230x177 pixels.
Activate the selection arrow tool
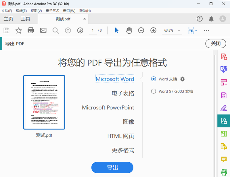(117, 30)
